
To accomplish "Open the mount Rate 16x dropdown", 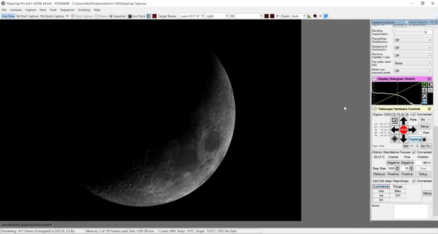I will (425, 119).
